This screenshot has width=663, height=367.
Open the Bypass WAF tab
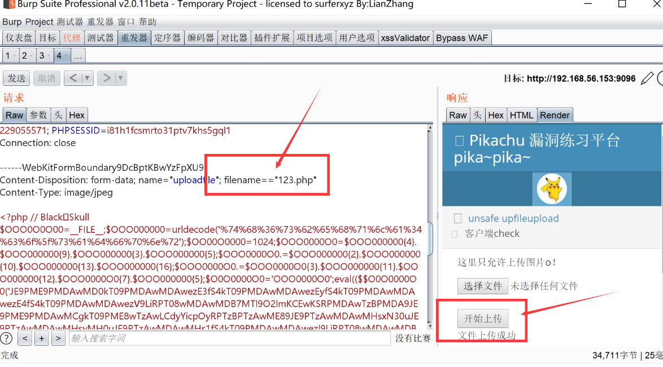point(462,38)
